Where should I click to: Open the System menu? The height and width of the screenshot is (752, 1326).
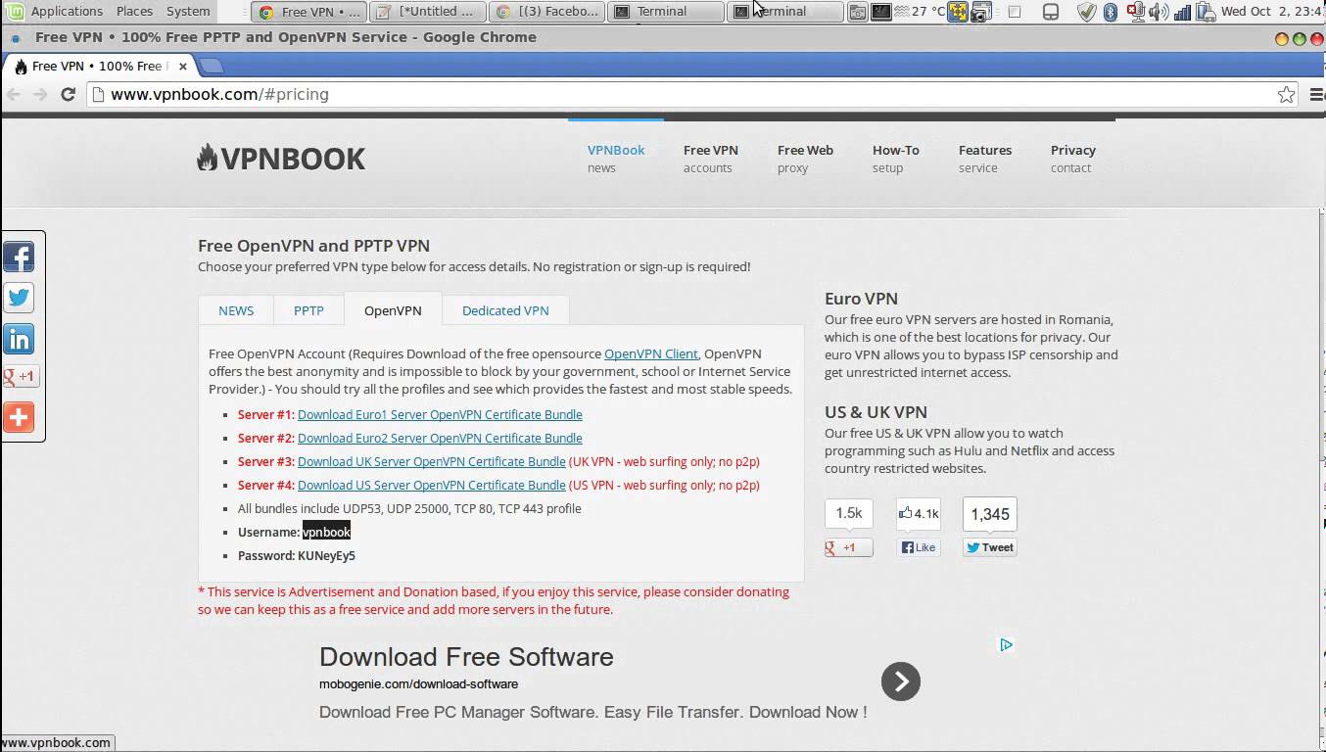coord(188,12)
